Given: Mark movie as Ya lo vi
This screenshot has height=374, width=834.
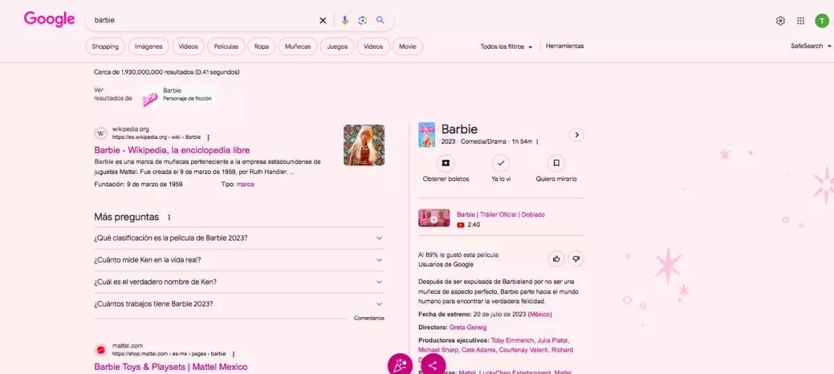Looking at the screenshot, I should point(500,163).
